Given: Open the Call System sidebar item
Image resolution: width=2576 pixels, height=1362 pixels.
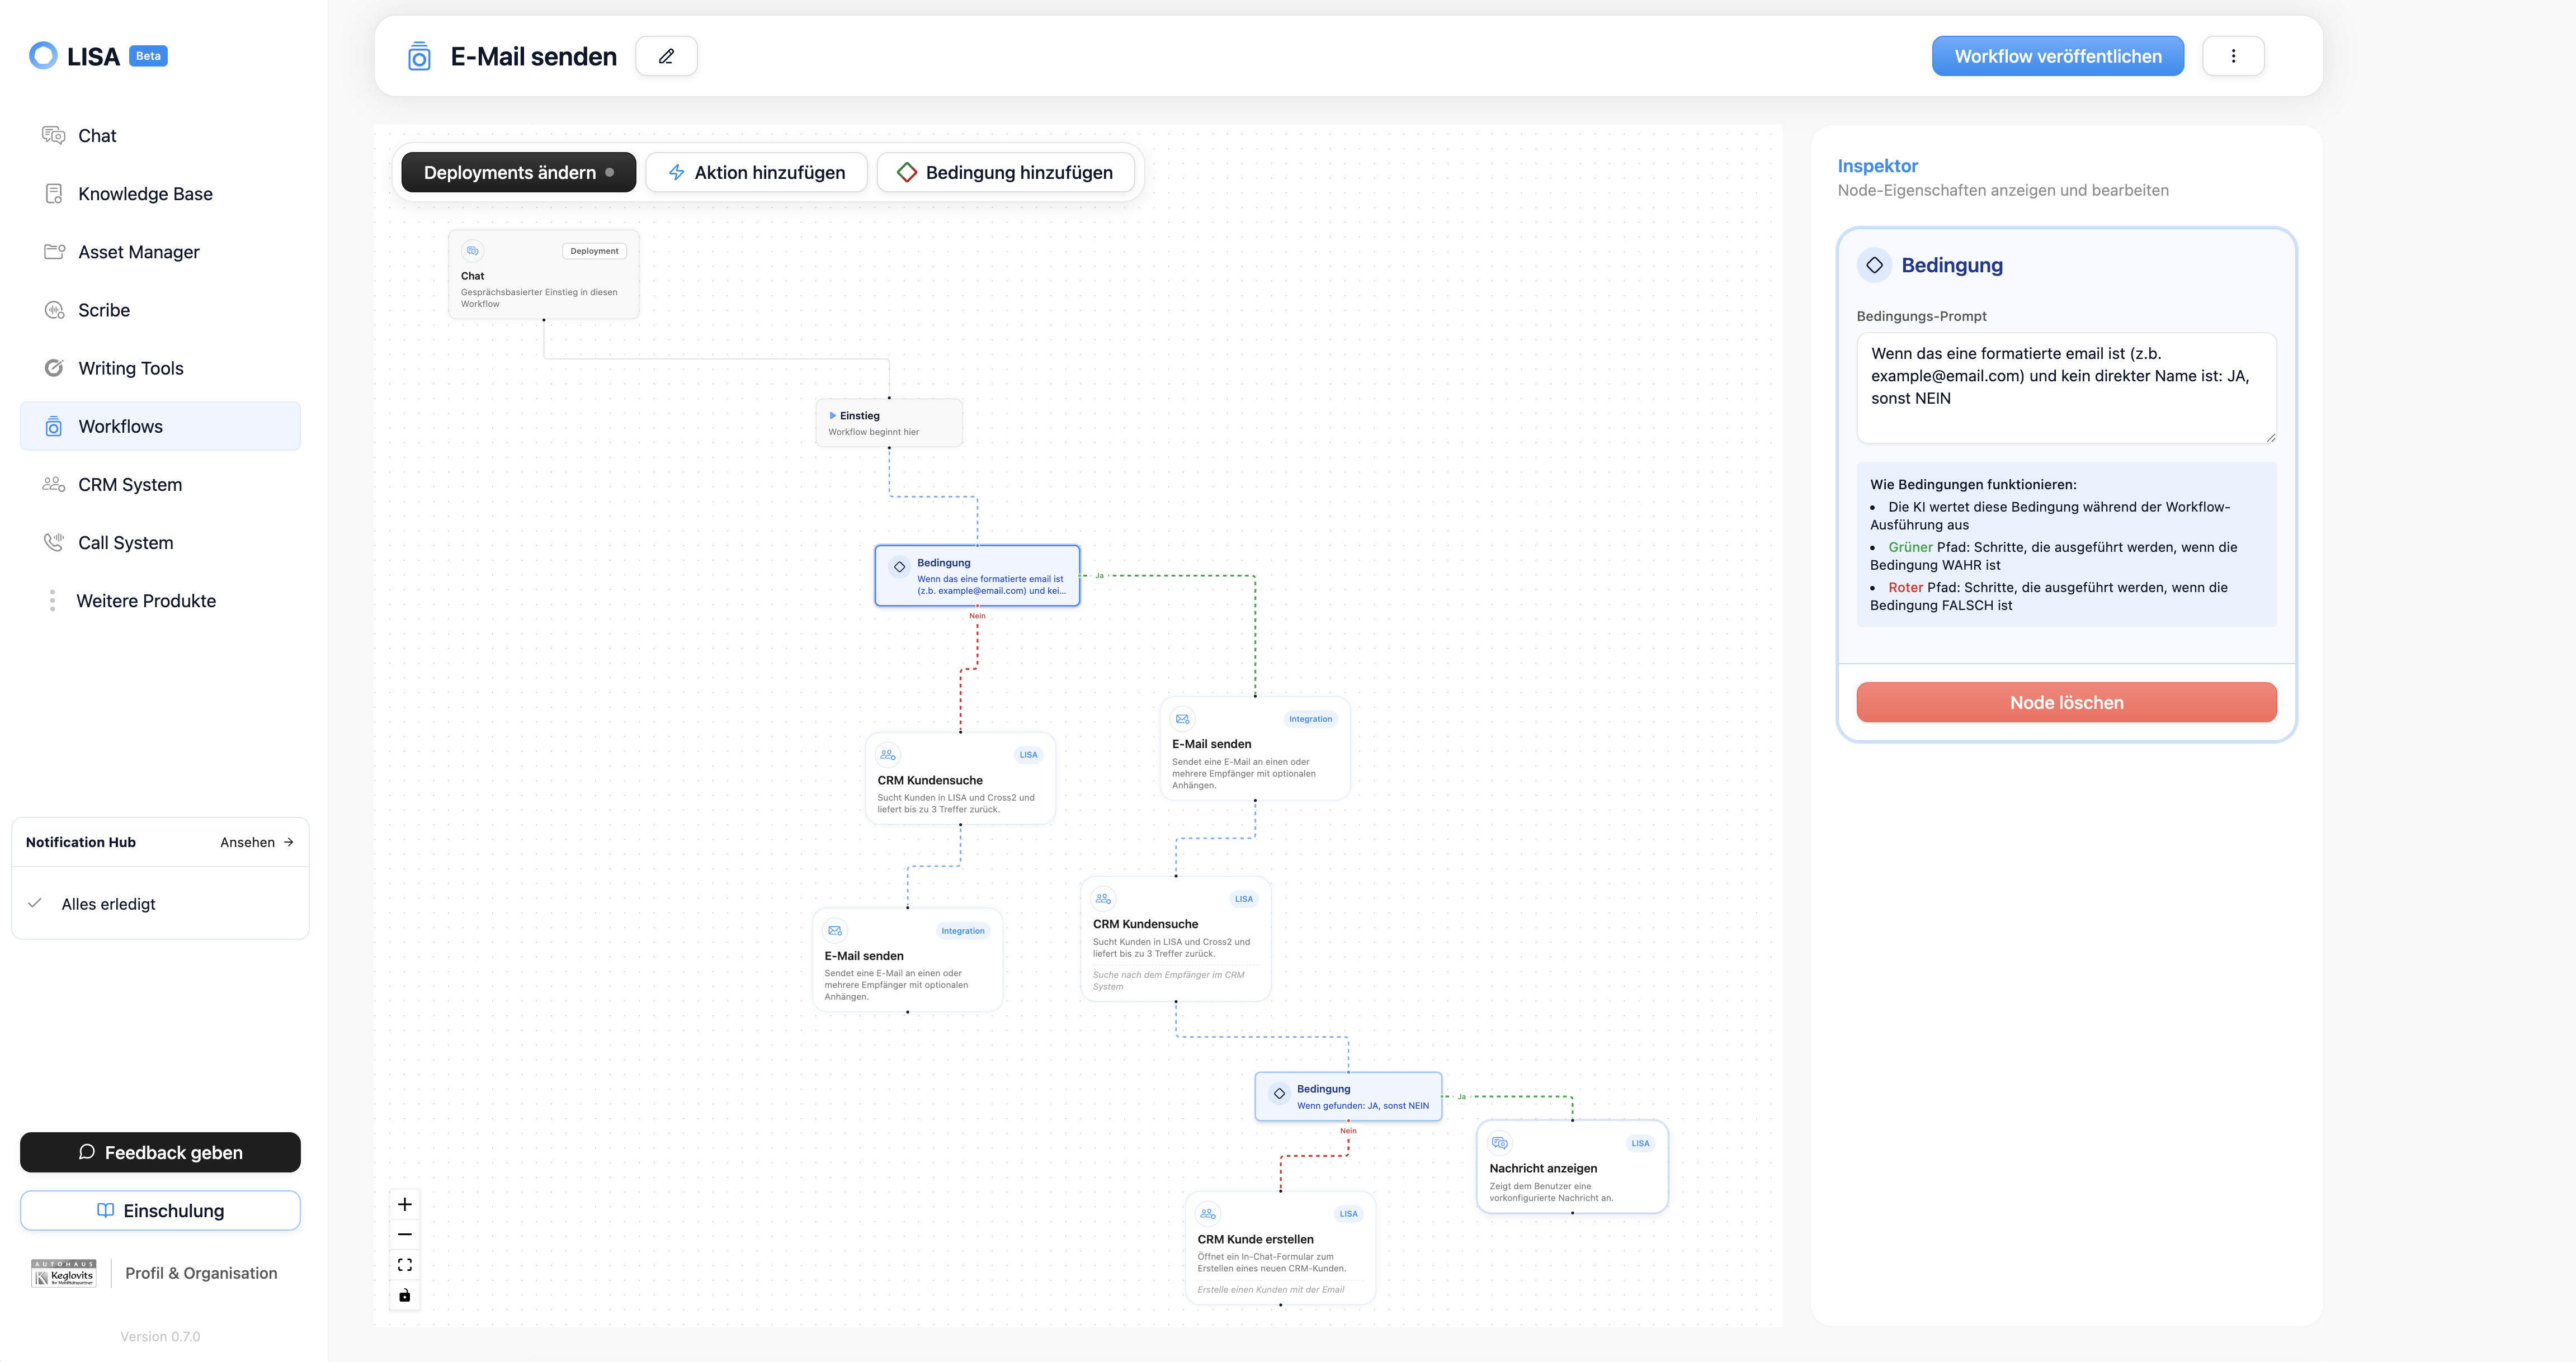Looking at the screenshot, I should point(125,543).
